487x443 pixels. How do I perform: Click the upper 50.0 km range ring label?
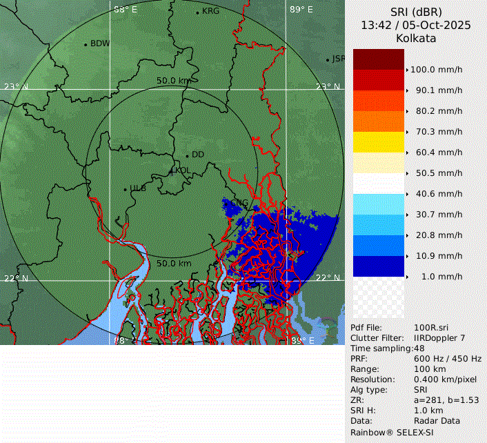174,81
